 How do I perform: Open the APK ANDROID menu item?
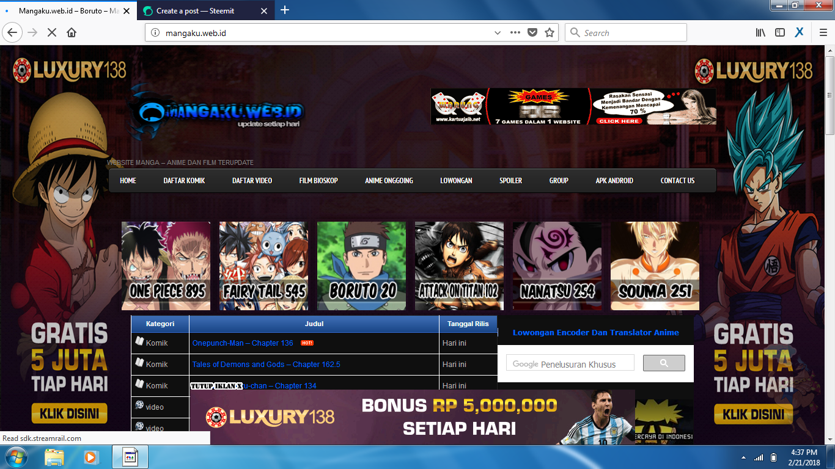pyautogui.click(x=614, y=181)
